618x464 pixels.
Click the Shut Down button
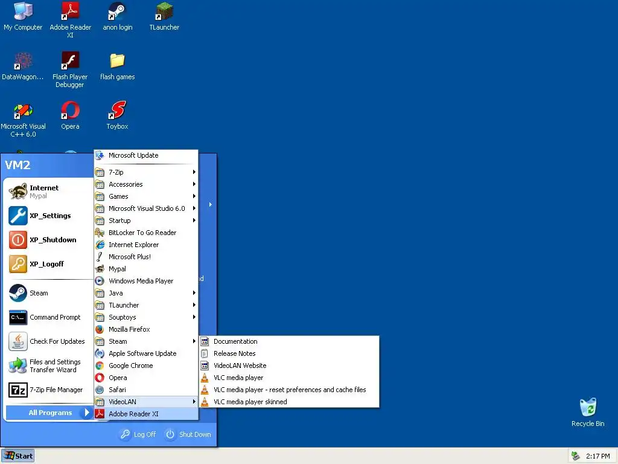point(188,434)
